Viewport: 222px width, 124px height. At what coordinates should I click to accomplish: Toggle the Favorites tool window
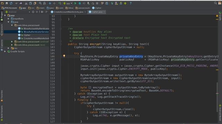click(x=2, y=96)
